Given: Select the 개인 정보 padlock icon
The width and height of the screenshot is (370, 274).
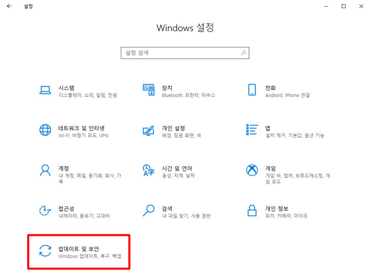Looking at the screenshot, I should tap(252, 210).
